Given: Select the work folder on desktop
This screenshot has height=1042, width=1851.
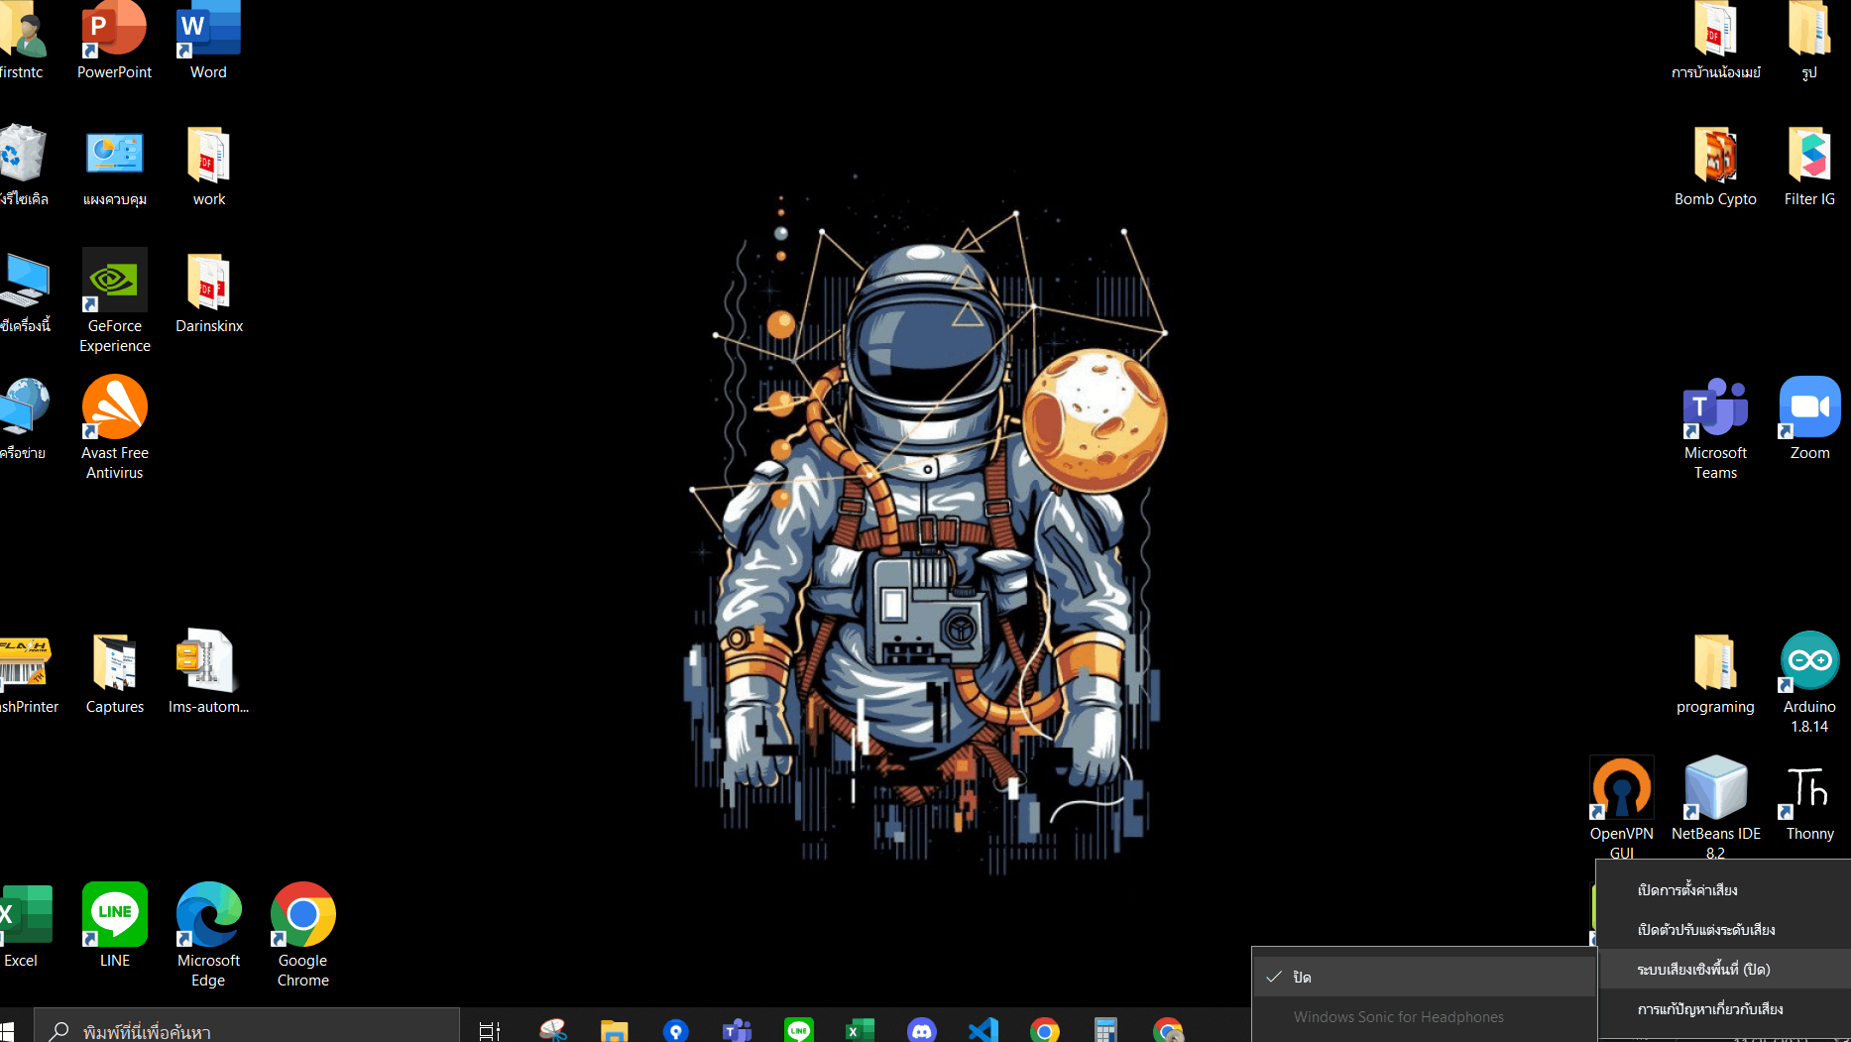Looking at the screenshot, I should tap(208, 167).
